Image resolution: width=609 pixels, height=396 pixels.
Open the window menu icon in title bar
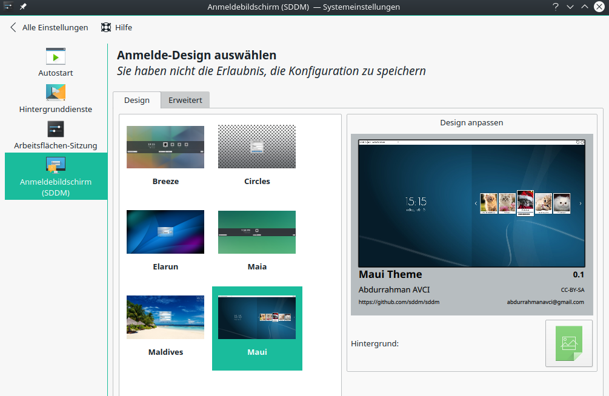pyautogui.click(x=8, y=7)
